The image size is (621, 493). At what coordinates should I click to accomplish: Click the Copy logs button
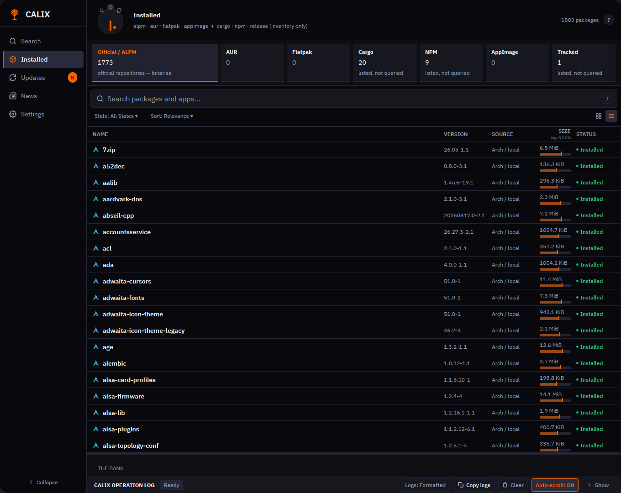click(474, 485)
